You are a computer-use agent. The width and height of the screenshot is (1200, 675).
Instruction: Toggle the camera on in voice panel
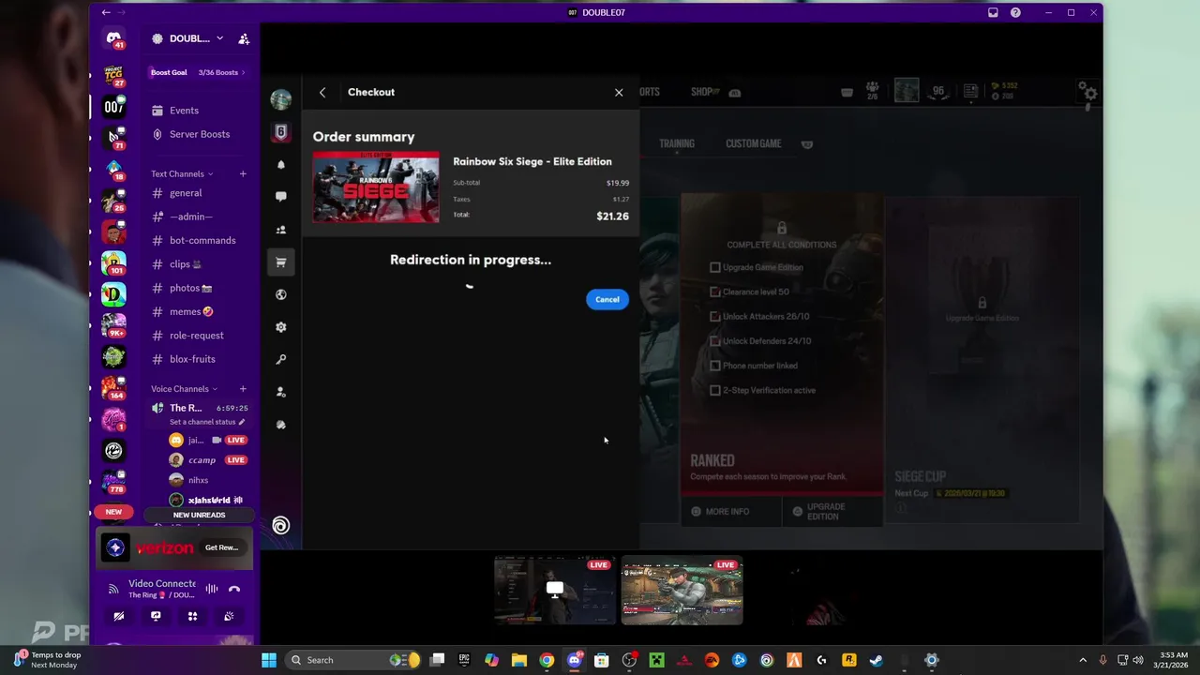(x=119, y=616)
